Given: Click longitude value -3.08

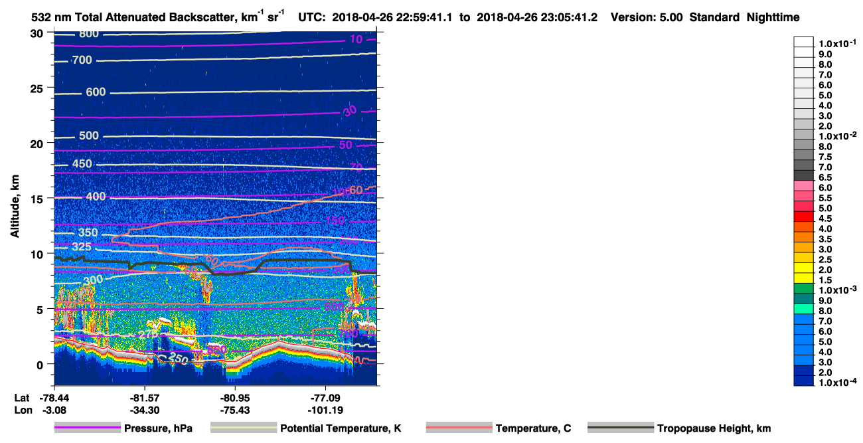Looking at the screenshot, I should coord(54,410).
